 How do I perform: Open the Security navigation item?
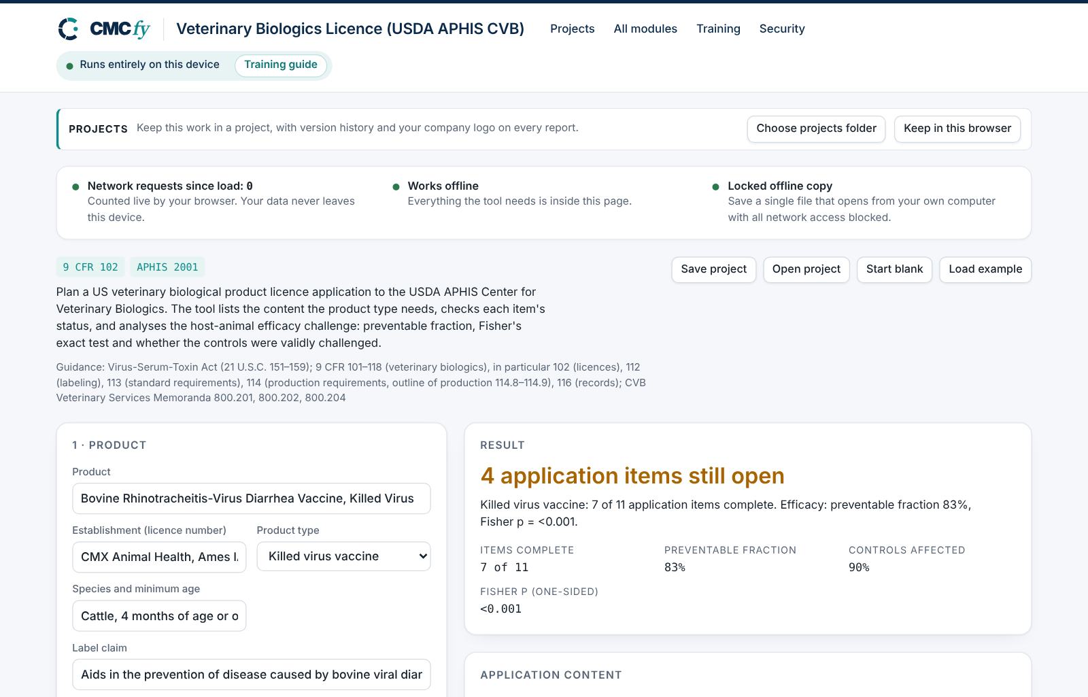[782, 29]
